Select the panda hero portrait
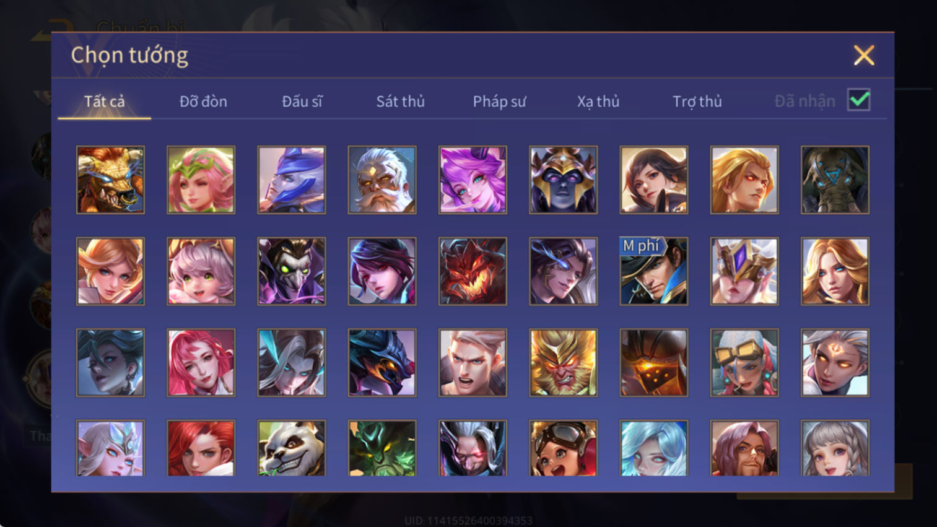 tap(292, 448)
